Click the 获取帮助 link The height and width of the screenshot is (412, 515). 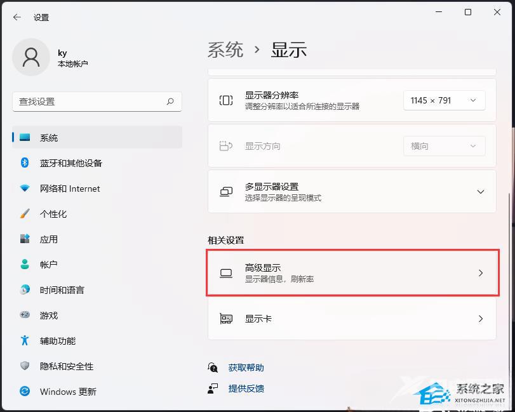coord(246,368)
